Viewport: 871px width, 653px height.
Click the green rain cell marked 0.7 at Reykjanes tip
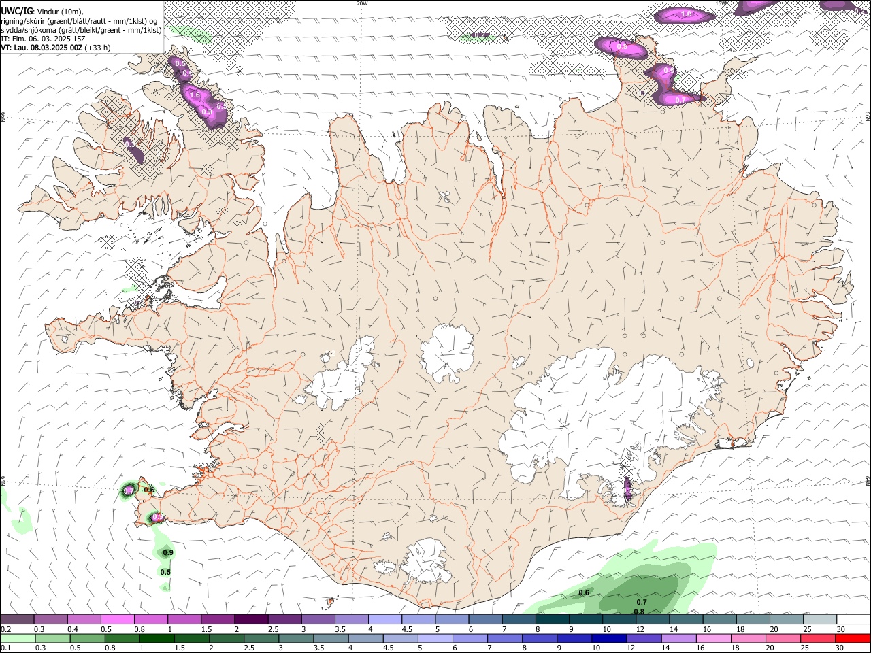(x=129, y=490)
